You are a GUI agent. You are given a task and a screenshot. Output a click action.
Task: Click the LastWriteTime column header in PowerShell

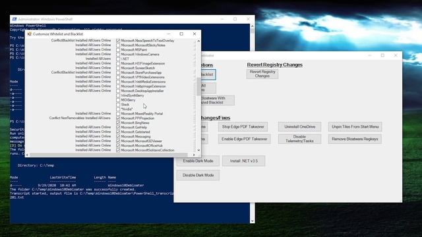coord(63,177)
